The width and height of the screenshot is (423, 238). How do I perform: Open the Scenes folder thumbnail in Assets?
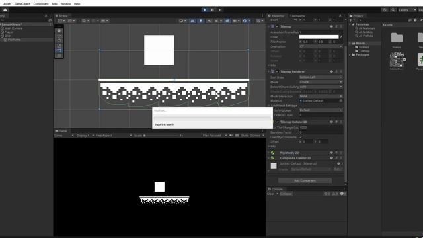pyautogui.click(x=397, y=38)
